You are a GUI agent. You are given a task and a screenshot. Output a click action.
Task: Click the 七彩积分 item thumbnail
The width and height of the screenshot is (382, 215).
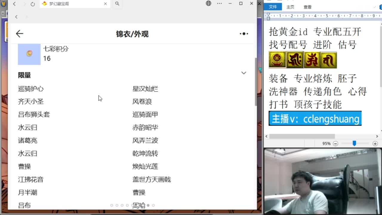[29, 54]
